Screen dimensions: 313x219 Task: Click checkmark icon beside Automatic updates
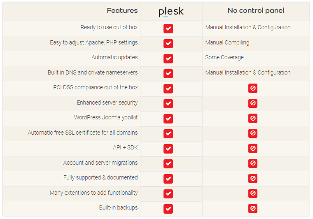coord(168,58)
